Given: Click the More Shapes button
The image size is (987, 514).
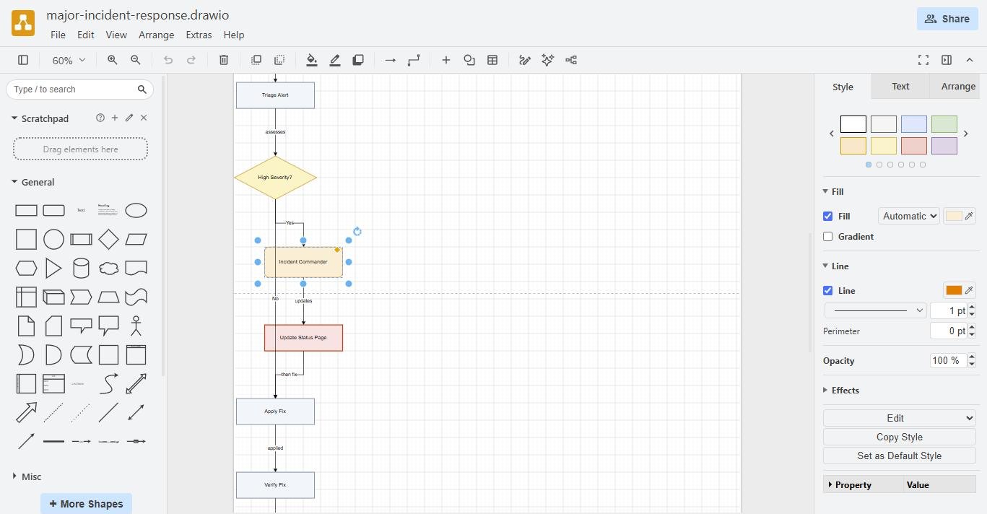Looking at the screenshot, I should click(86, 503).
